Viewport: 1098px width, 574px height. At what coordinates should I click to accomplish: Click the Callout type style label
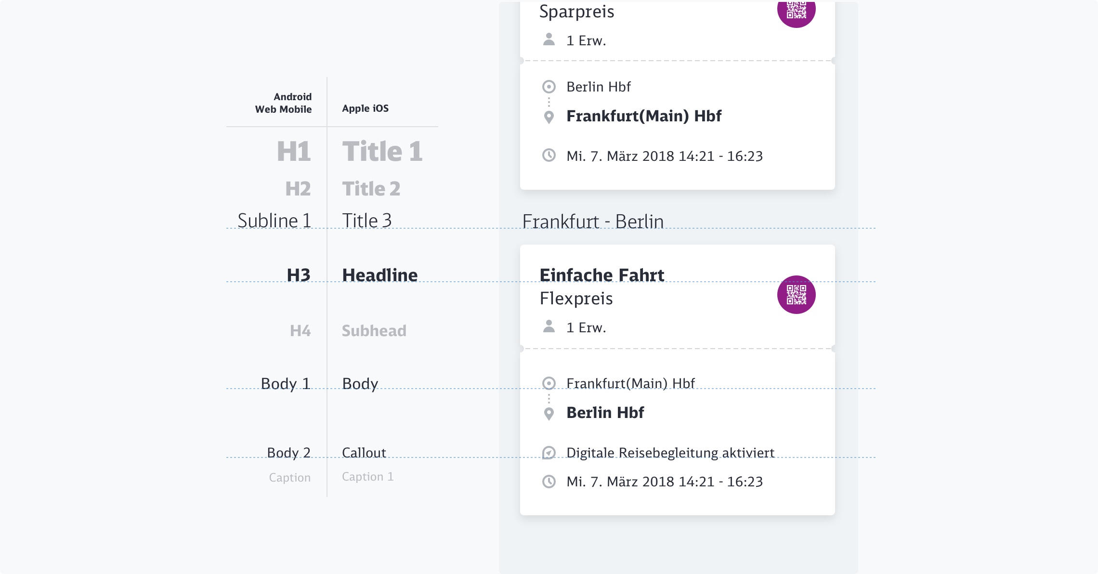[364, 453]
